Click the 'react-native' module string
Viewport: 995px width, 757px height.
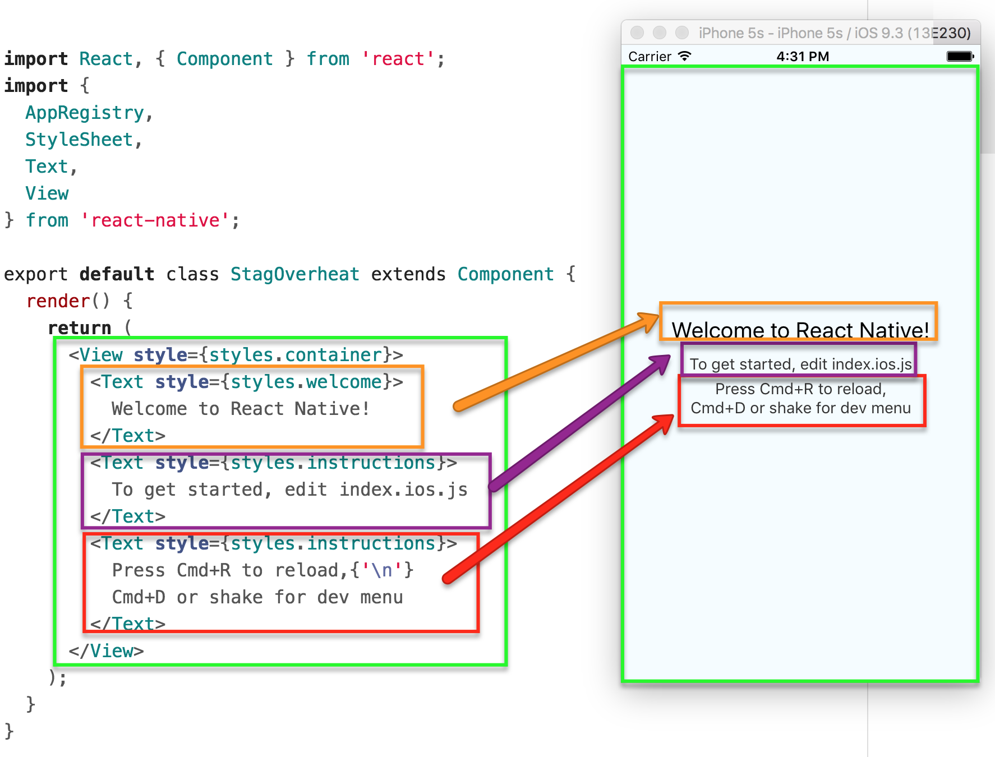(x=155, y=220)
